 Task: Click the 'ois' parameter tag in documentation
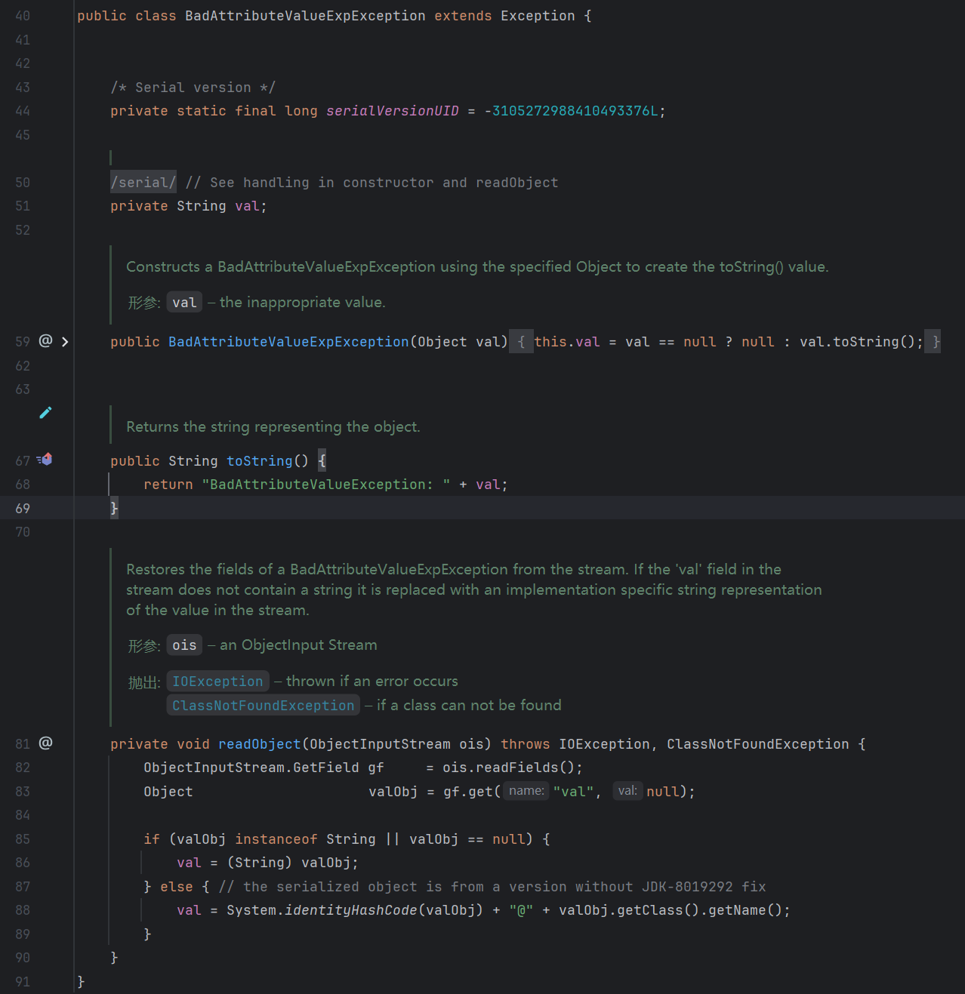[184, 645]
